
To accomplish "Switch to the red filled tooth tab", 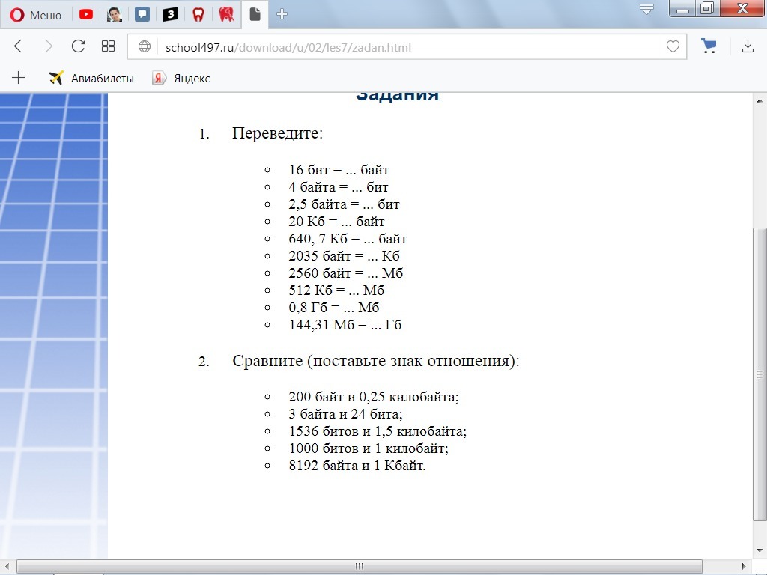I will (226, 15).
